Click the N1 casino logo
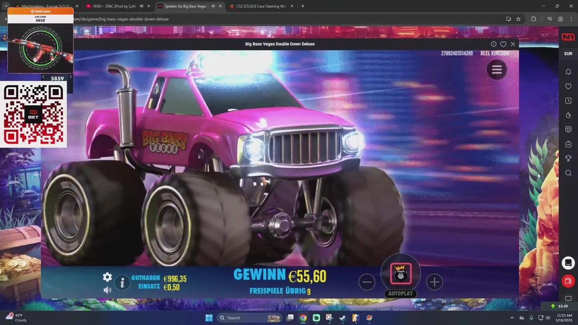The image size is (578, 325). (568, 37)
